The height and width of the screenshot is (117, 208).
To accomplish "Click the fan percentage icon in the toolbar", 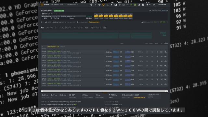I will 148,5.
